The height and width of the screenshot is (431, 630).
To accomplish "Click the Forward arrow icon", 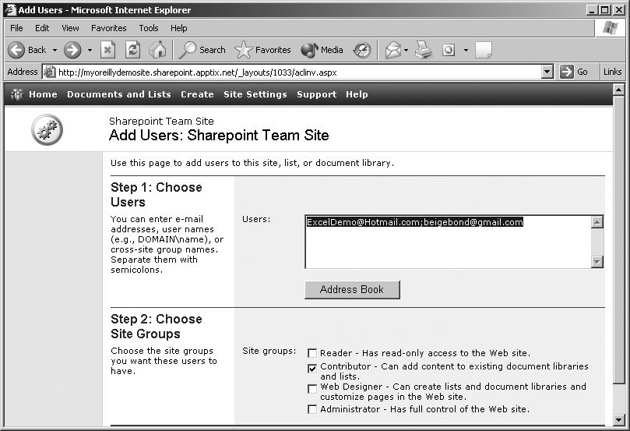I will (x=72, y=50).
